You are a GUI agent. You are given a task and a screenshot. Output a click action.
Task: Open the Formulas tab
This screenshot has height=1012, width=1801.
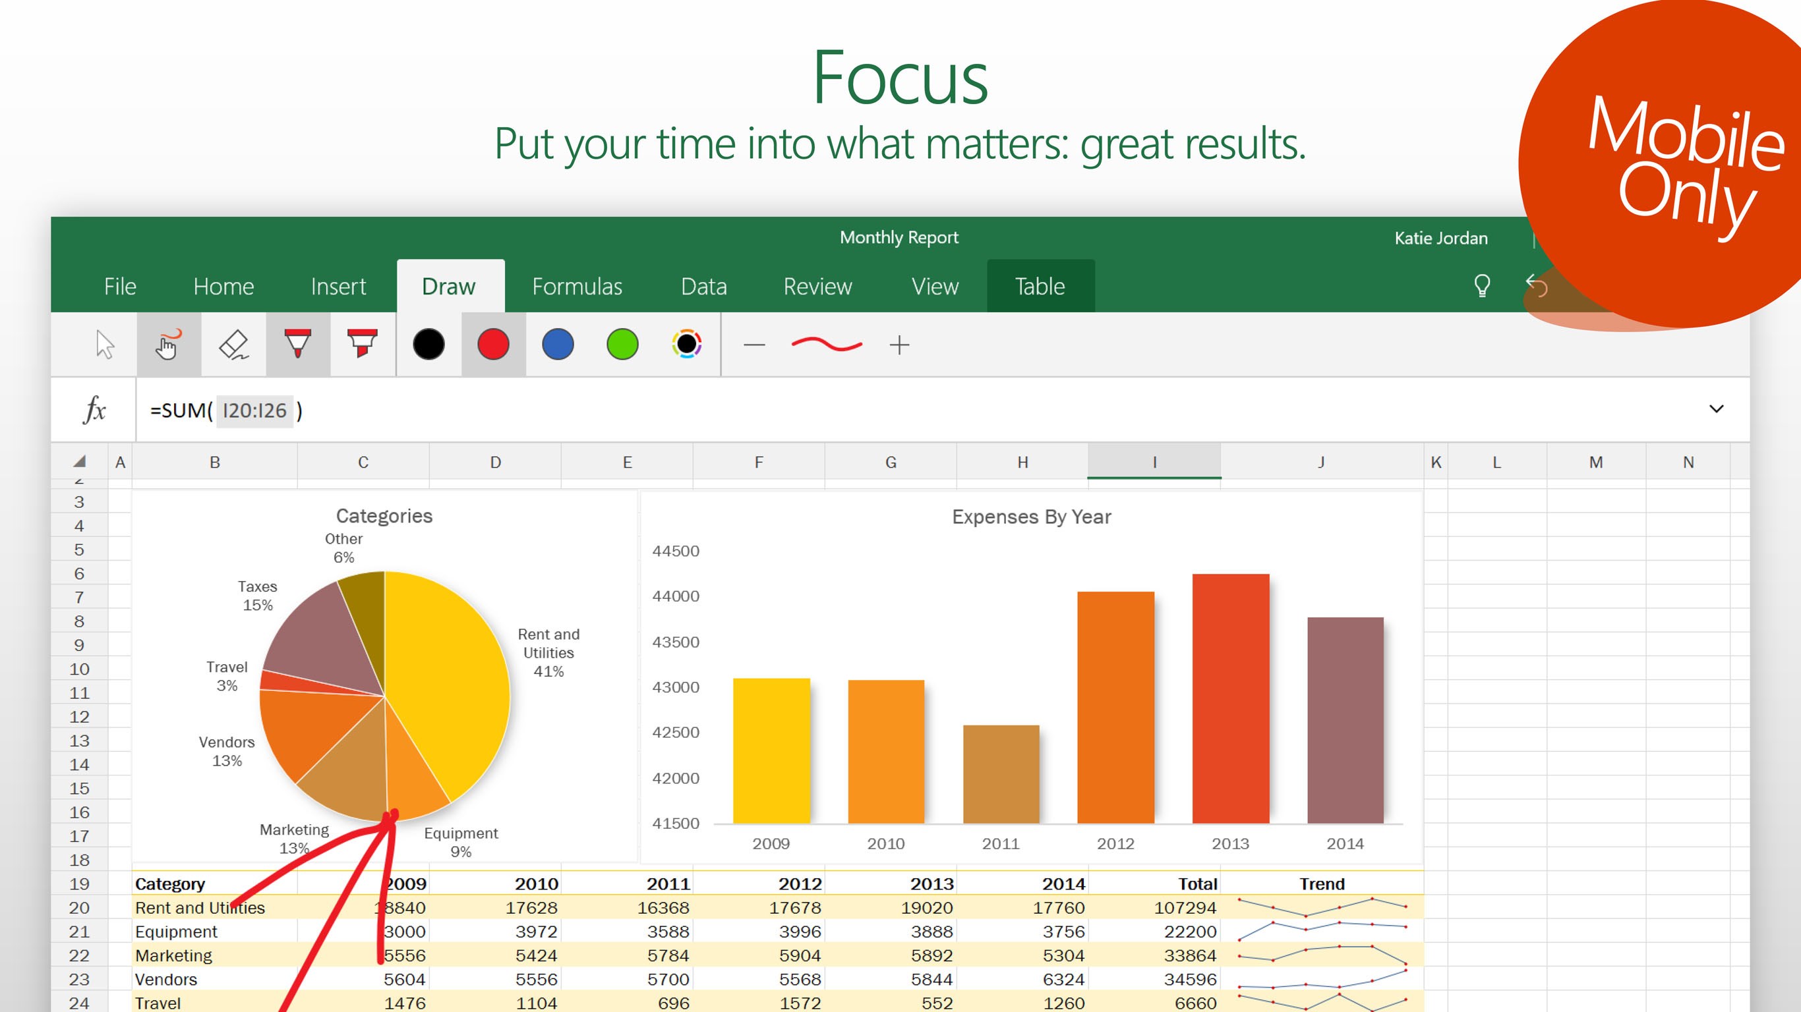coord(577,287)
